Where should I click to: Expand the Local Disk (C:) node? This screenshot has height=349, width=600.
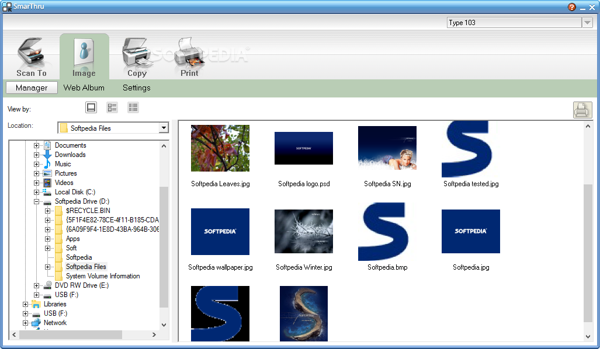pos(36,192)
